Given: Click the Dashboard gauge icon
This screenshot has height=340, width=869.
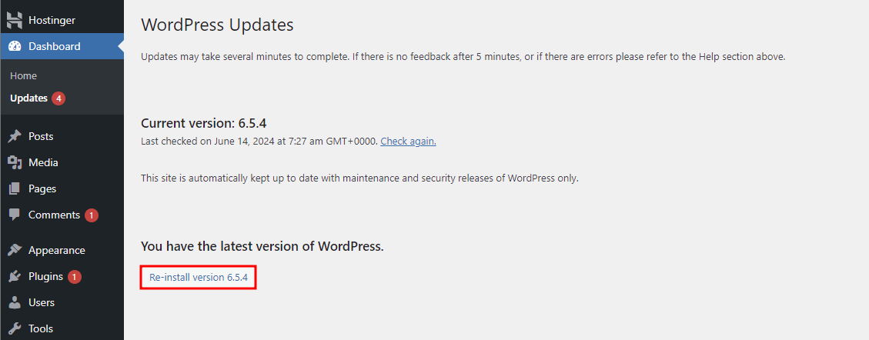Looking at the screenshot, I should coord(15,46).
